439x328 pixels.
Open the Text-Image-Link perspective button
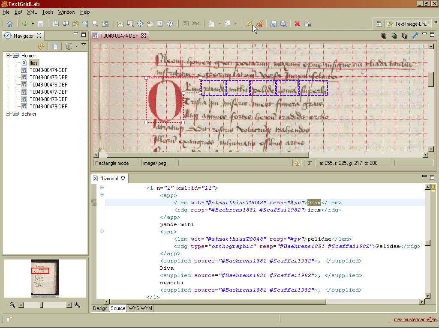pos(406,24)
